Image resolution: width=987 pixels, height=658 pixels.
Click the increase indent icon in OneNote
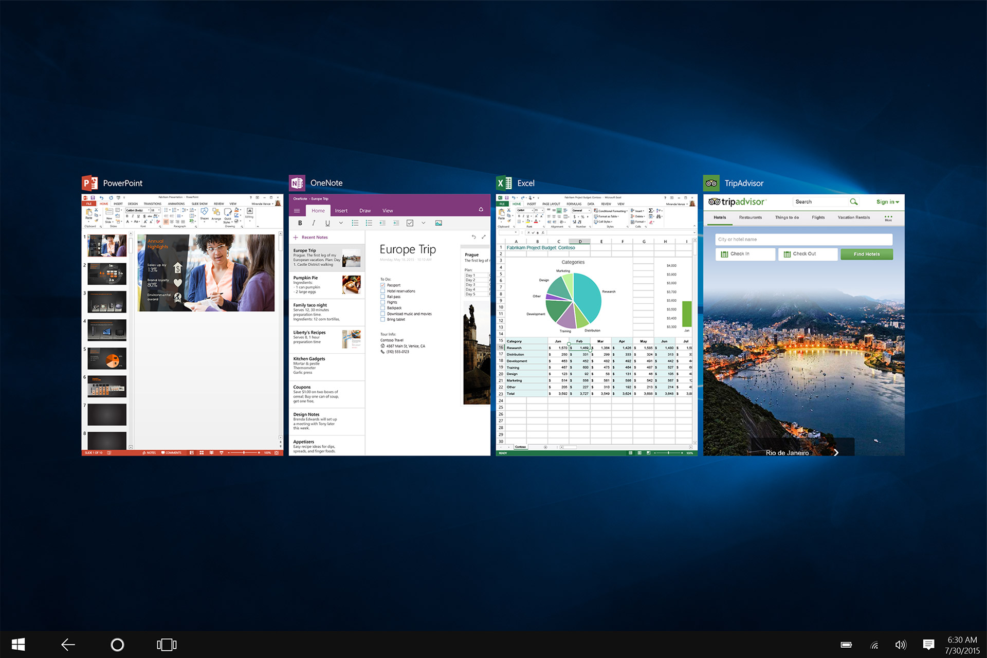396,223
